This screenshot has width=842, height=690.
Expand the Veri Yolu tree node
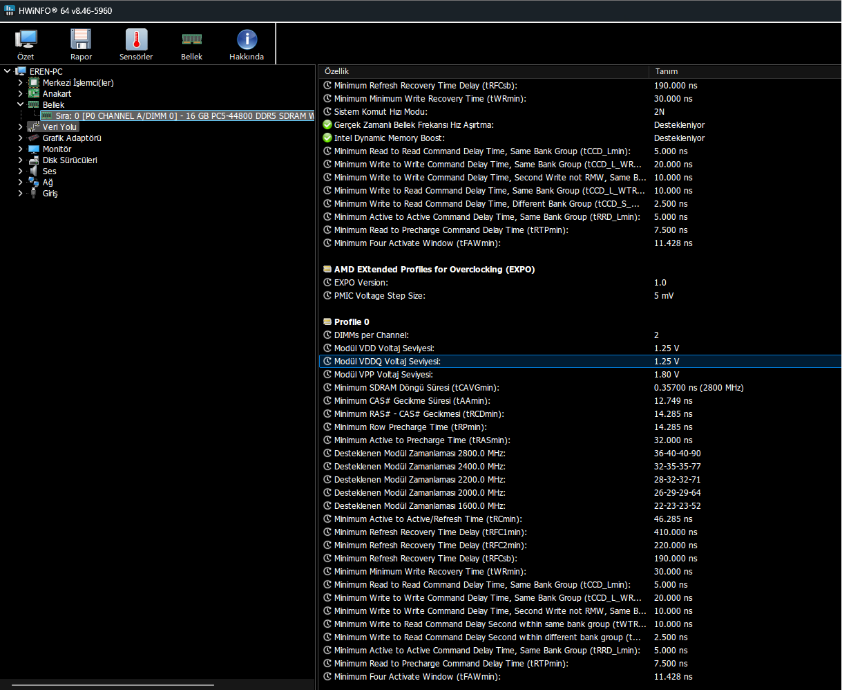click(20, 127)
